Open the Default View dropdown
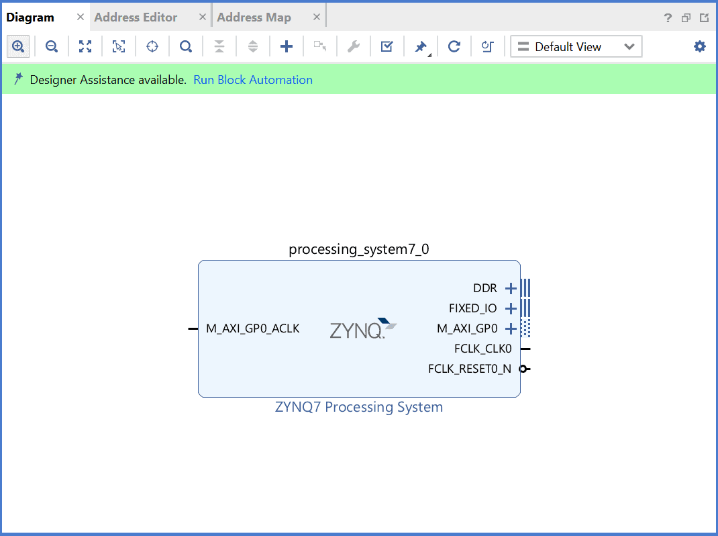718x536 pixels. coord(576,46)
